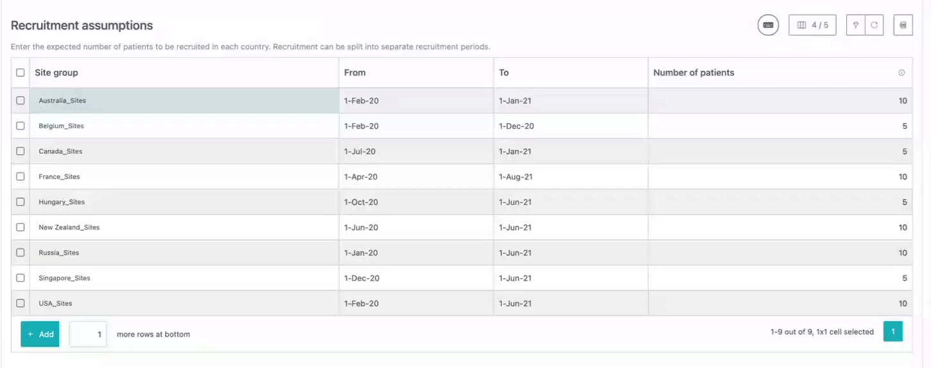Select Canada_Sites From date 1-Jul-20
This screenshot has height=368, width=931.
point(415,151)
